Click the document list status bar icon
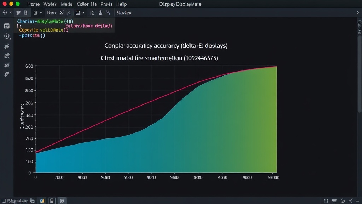Image resolution: width=362 pixels, height=204 pixels. click(52, 201)
